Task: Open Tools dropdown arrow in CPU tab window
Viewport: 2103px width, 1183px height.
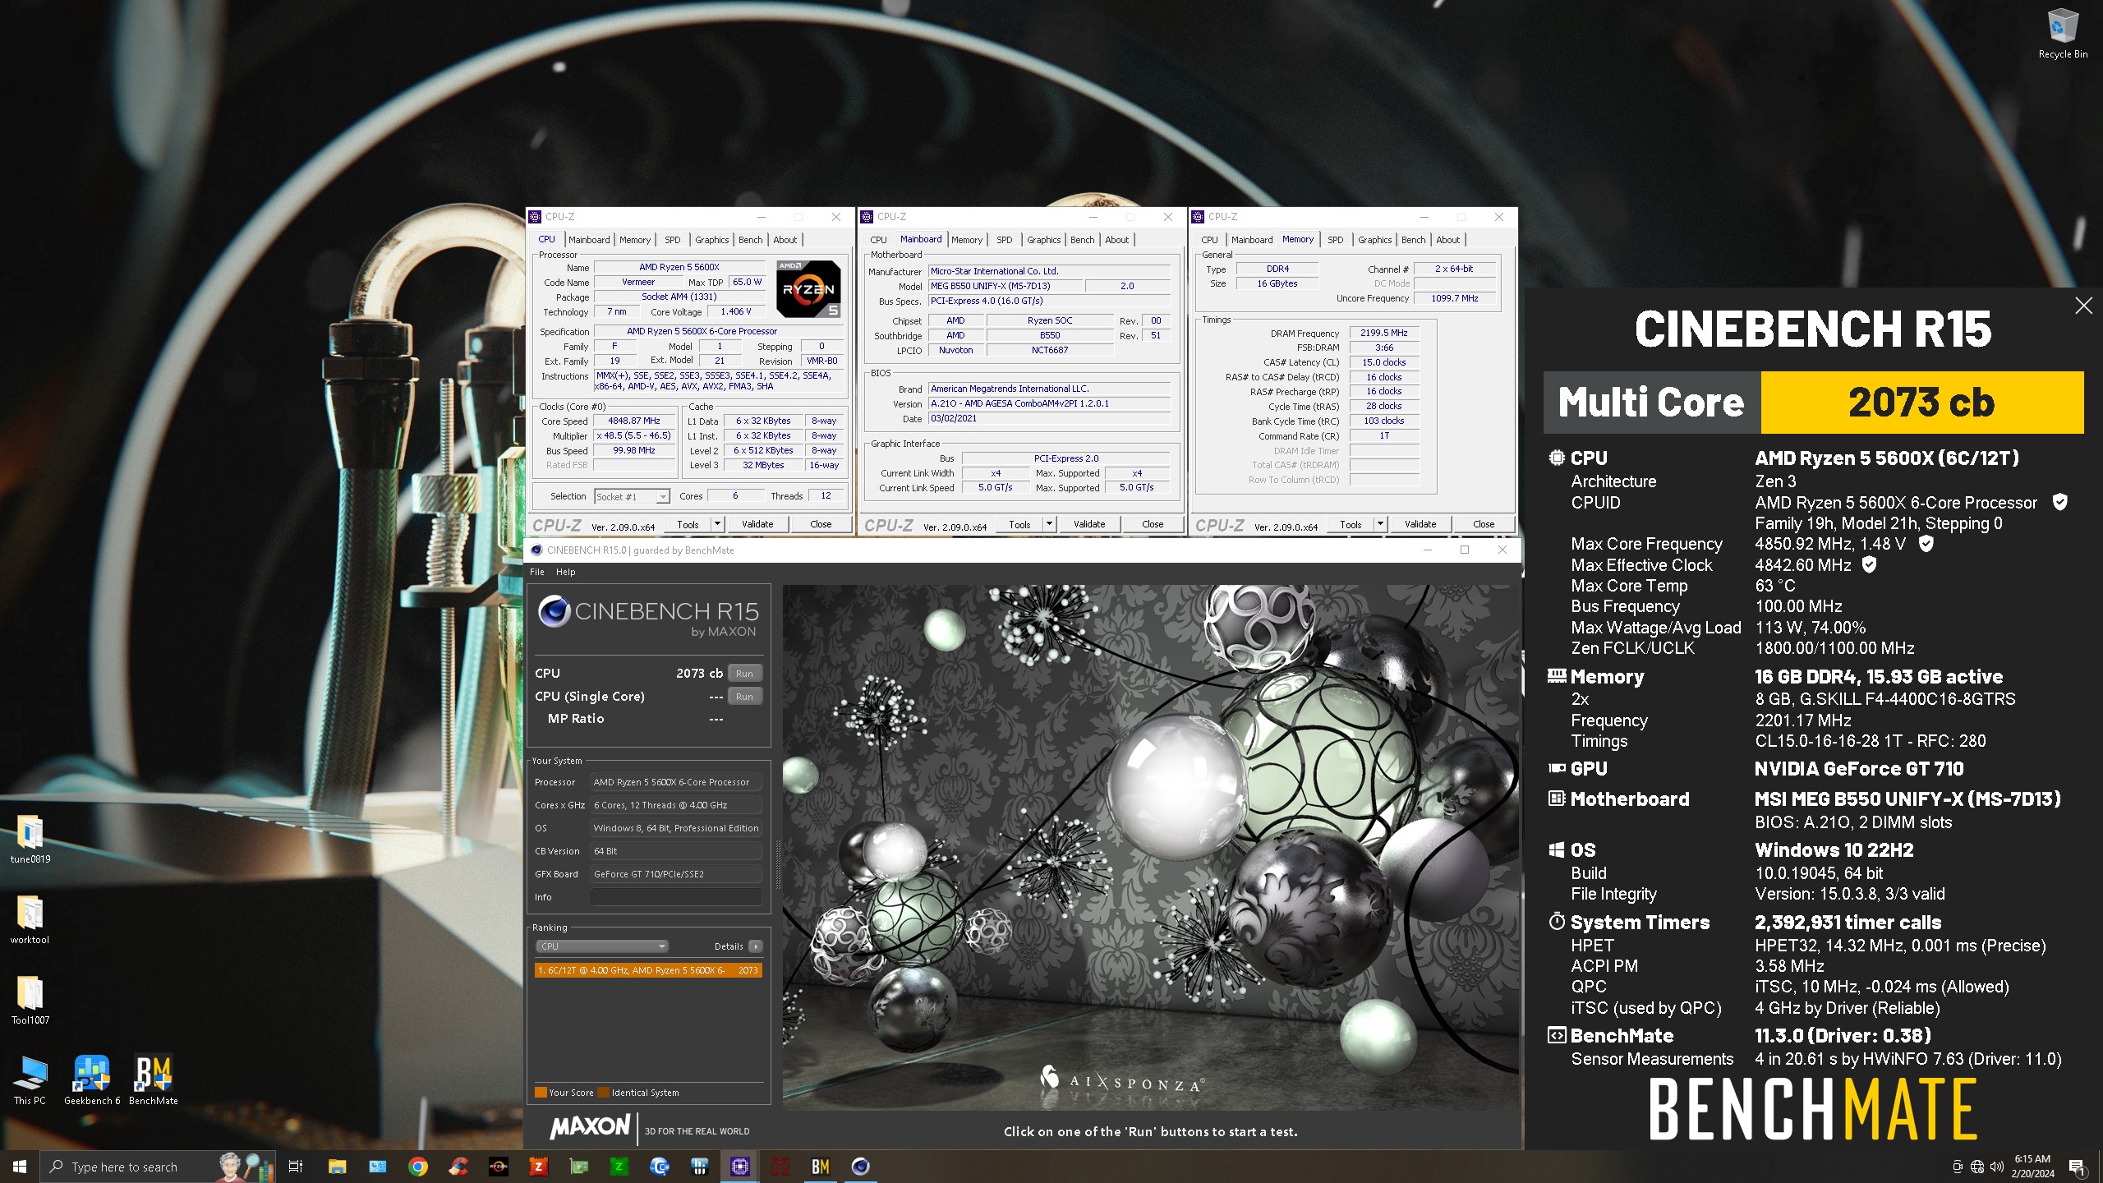Action: (717, 524)
